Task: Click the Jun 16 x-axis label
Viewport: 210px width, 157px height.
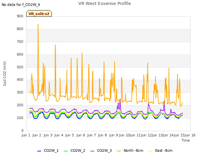Action: (190, 135)
